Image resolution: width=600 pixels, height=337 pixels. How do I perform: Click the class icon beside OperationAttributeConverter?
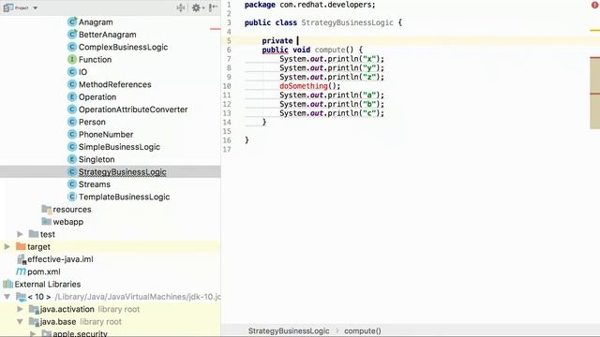(x=72, y=110)
